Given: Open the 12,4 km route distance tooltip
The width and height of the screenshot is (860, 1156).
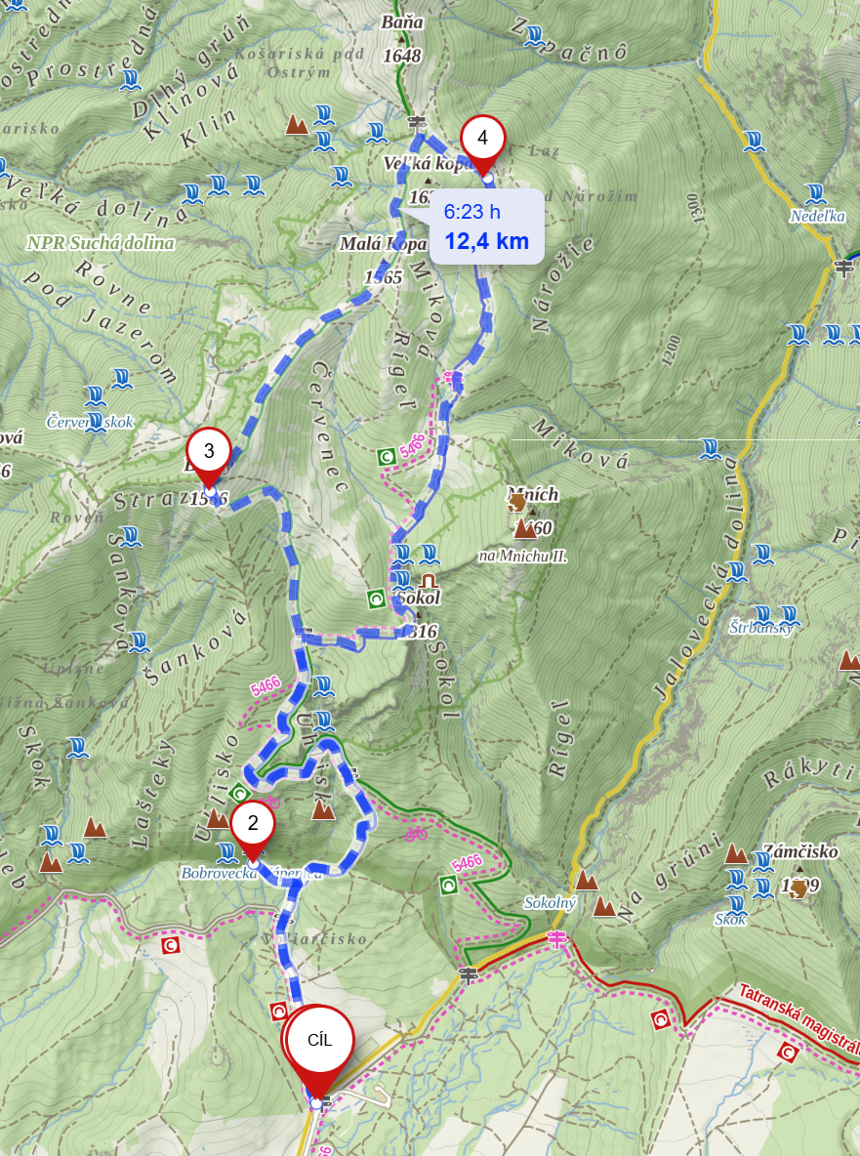Looking at the screenshot, I should pyautogui.click(x=486, y=227).
